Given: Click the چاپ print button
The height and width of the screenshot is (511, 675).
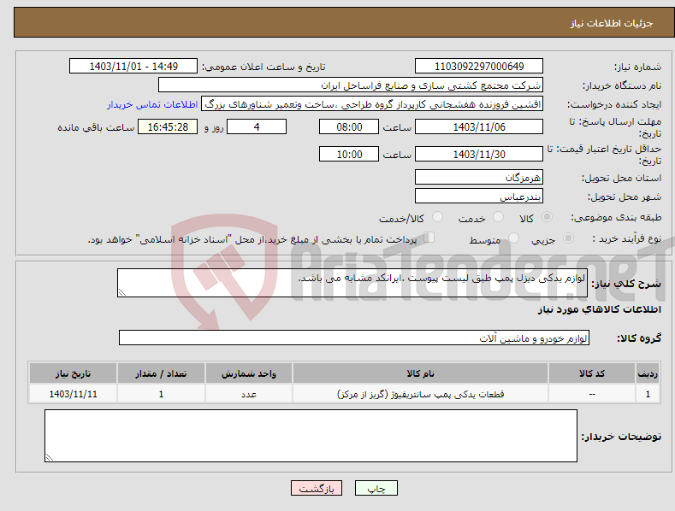Looking at the screenshot, I should tap(376, 488).
